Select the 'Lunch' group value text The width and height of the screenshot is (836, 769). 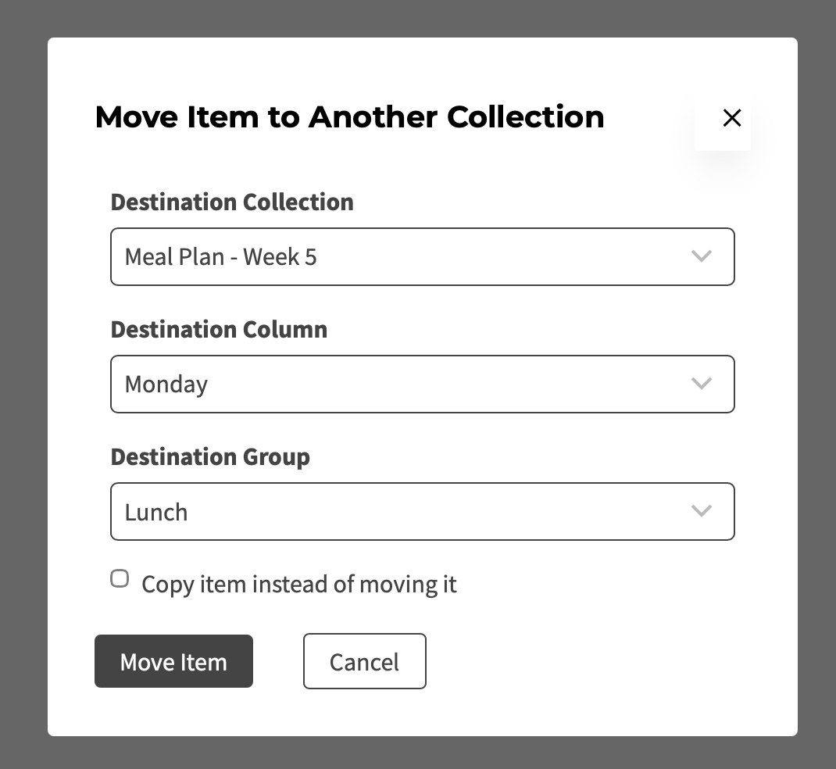click(156, 513)
